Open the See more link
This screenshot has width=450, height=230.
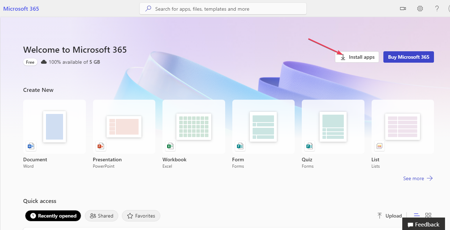tap(418, 178)
